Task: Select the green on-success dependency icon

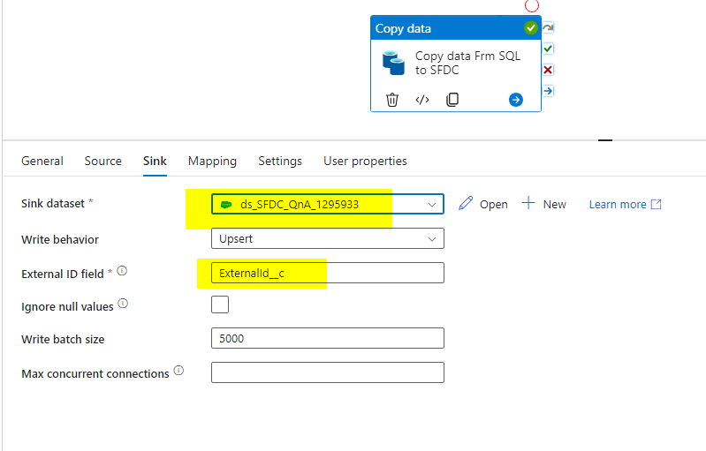Action: pos(548,49)
